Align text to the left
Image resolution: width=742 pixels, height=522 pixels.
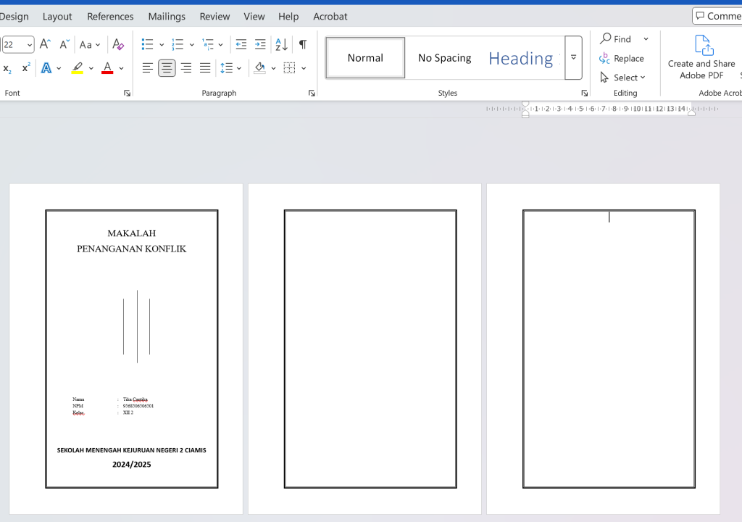(148, 68)
